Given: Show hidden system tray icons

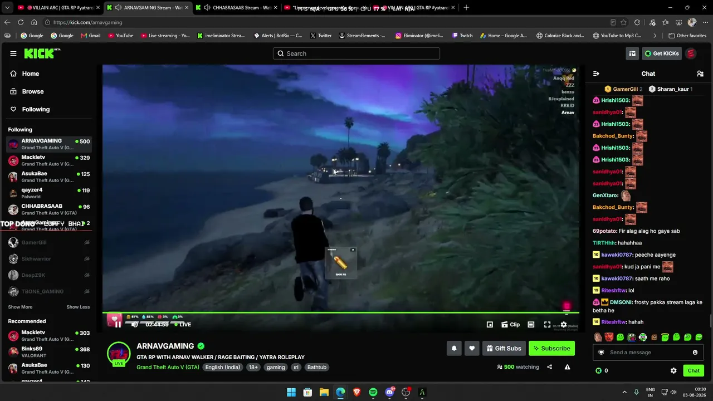Looking at the screenshot, I should 624,392.
